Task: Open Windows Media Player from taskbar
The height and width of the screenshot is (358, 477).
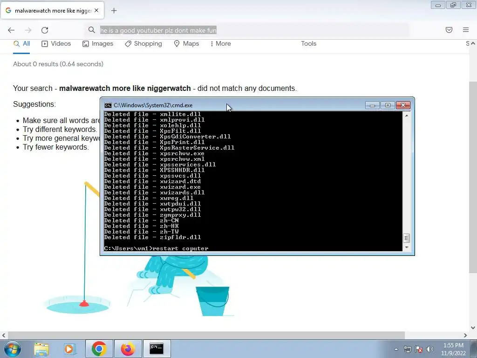Action: coord(69,349)
